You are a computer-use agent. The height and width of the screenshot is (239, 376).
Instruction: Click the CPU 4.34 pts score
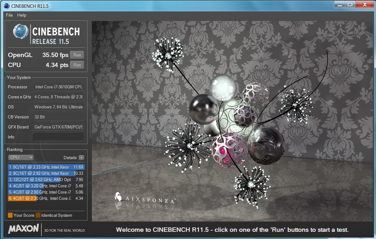(57, 65)
